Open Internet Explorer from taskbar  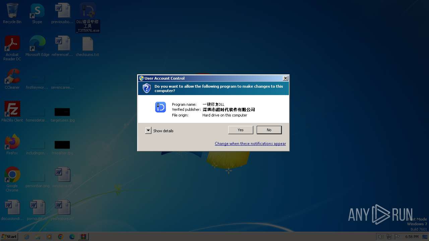pyautogui.click(x=27, y=237)
